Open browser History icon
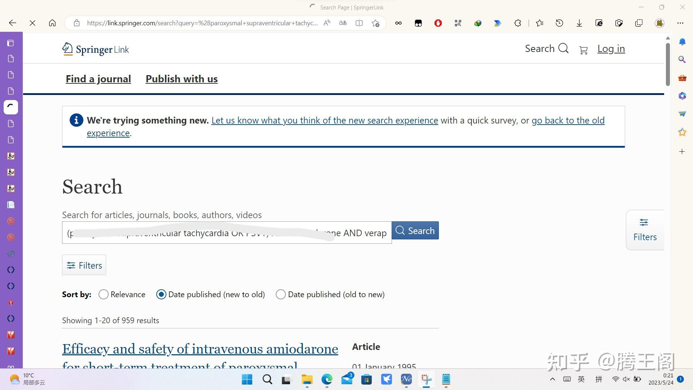This screenshot has width=693, height=390. click(559, 23)
